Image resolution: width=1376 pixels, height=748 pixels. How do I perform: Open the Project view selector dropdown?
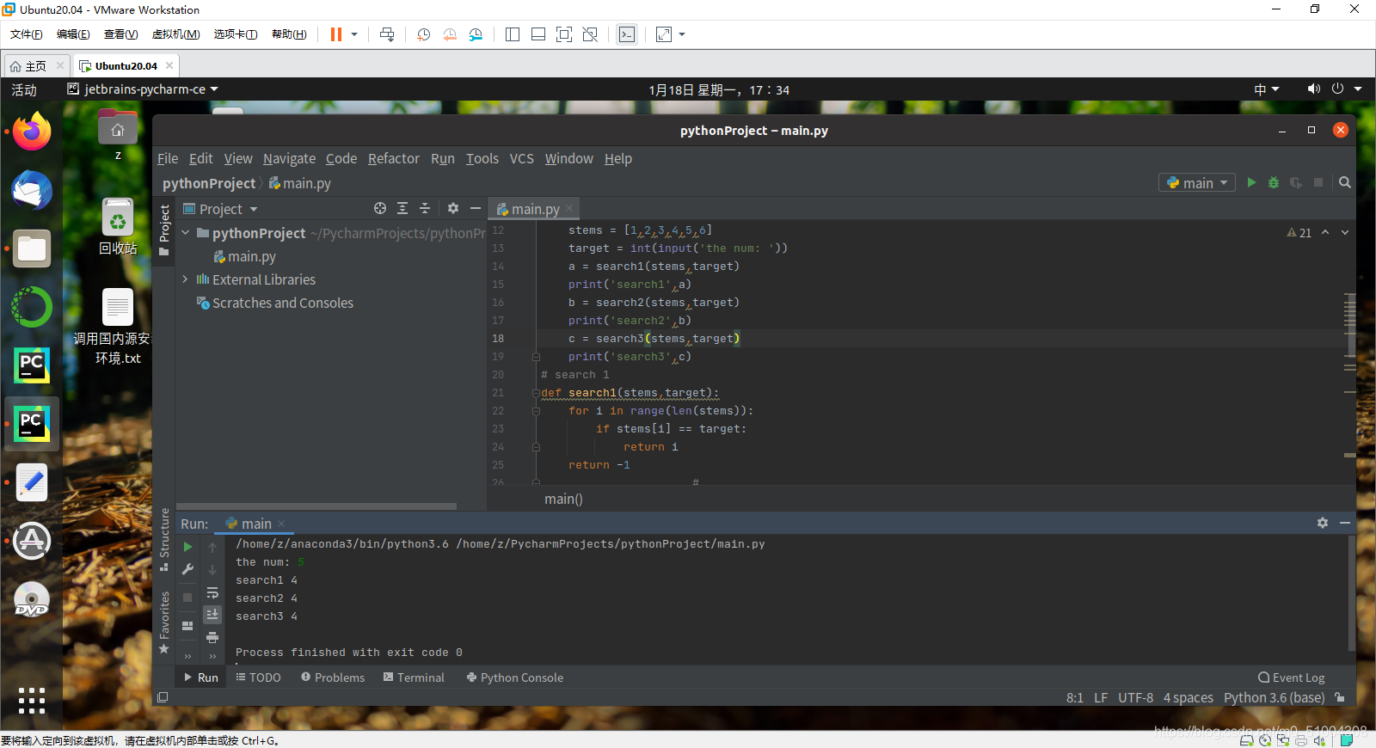221,209
